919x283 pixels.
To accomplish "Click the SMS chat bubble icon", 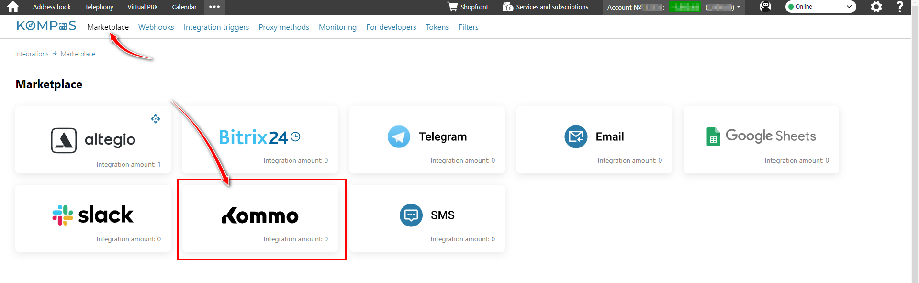I will tap(411, 215).
